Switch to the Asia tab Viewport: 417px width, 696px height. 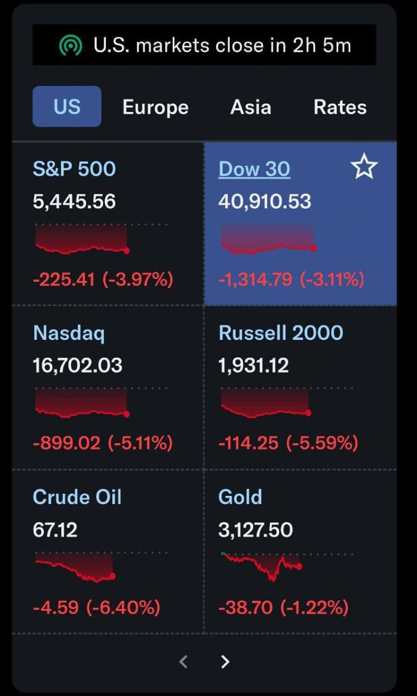point(250,107)
